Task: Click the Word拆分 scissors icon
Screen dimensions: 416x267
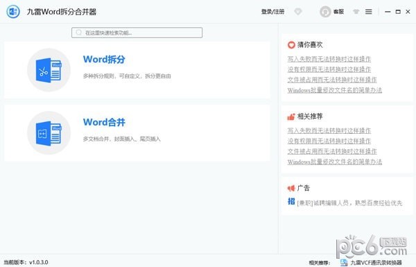Action: 49,70
